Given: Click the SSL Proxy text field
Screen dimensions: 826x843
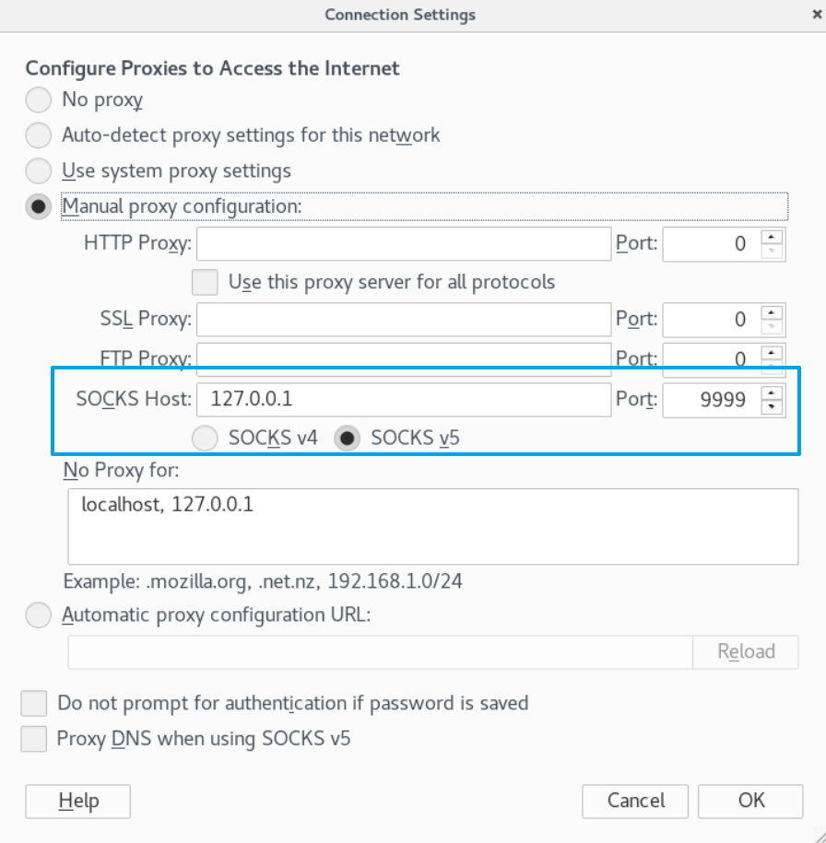Looking at the screenshot, I should pyautogui.click(x=404, y=320).
